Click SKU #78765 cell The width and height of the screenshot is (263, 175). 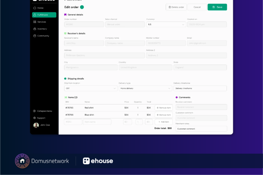click(69, 108)
